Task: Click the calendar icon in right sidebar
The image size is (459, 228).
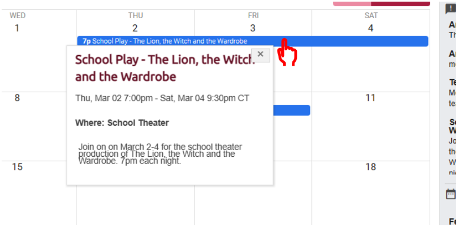Action: (x=451, y=194)
